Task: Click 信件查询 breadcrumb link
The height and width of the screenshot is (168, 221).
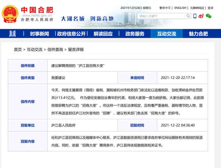Action: click(55, 50)
